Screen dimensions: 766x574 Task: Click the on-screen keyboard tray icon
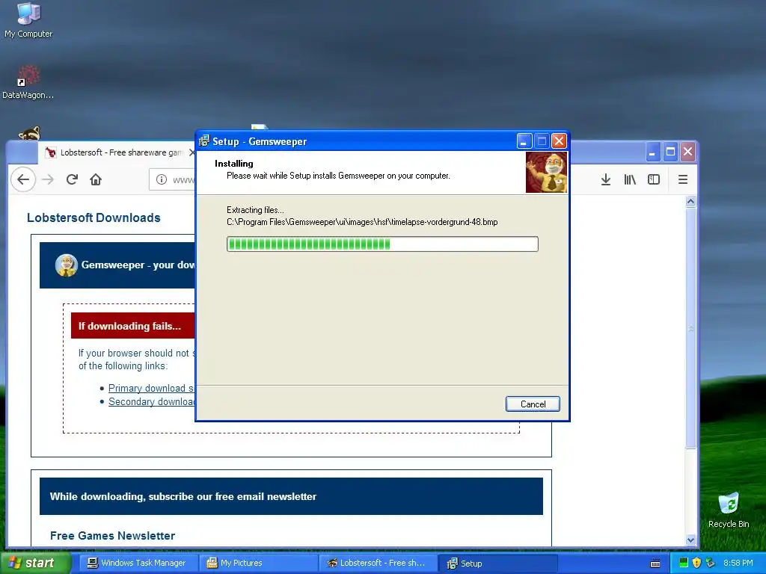click(x=655, y=564)
